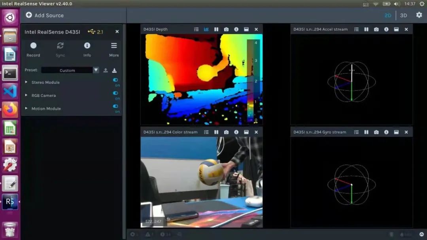Pause the Accel stream
The image size is (427, 240).
point(366,29)
